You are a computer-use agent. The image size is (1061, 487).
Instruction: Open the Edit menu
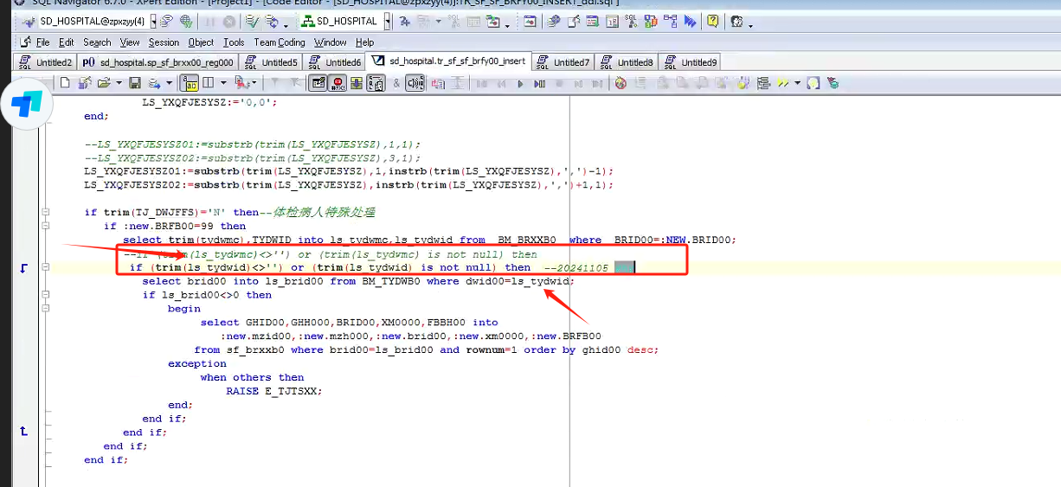[x=66, y=42]
